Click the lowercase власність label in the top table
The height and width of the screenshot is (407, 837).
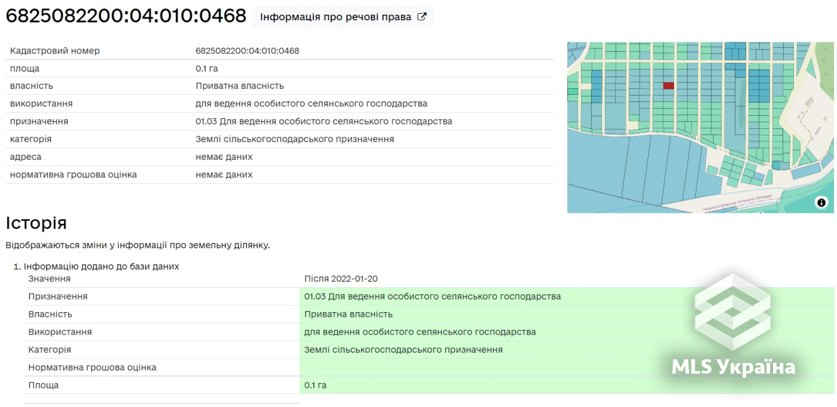coord(32,86)
